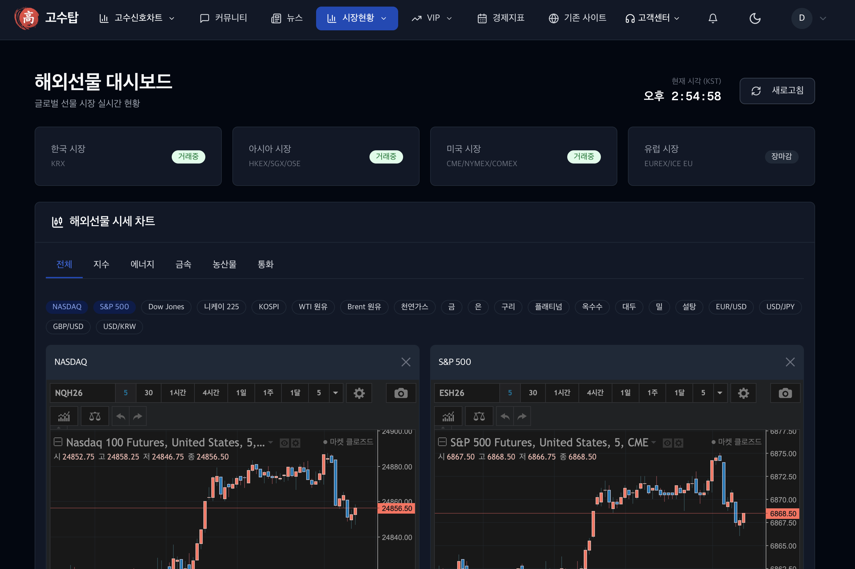
Task: Select the 1시간 interval on S&P 500 chart
Action: click(562, 393)
